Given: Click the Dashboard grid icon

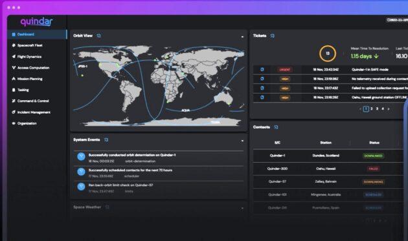Looking at the screenshot, I should [14, 34].
